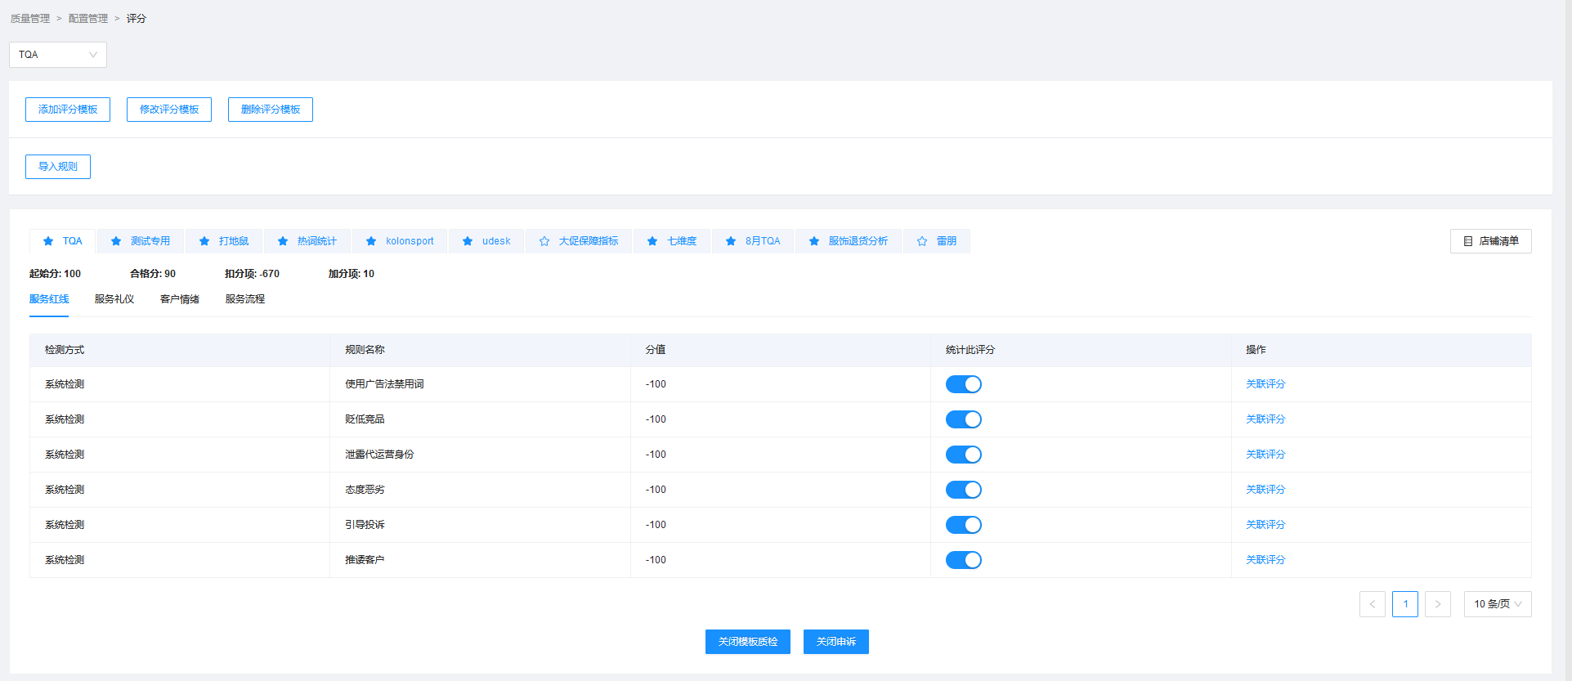Screen dimensions: 1572x681
Task: Toggle scoring switch for 态度恶劣
Action: coord(964,490)
